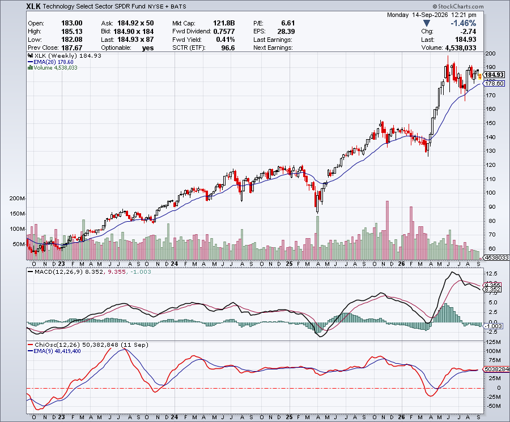
Task: Click the candlestick icon beside XLK (Weekly)
Action: point(31,55)
